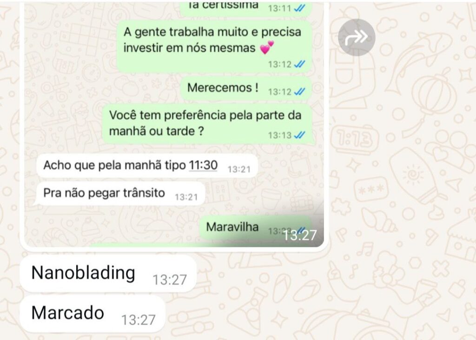Click the pink hearts emoji in the message

click(x=267, y=47)
